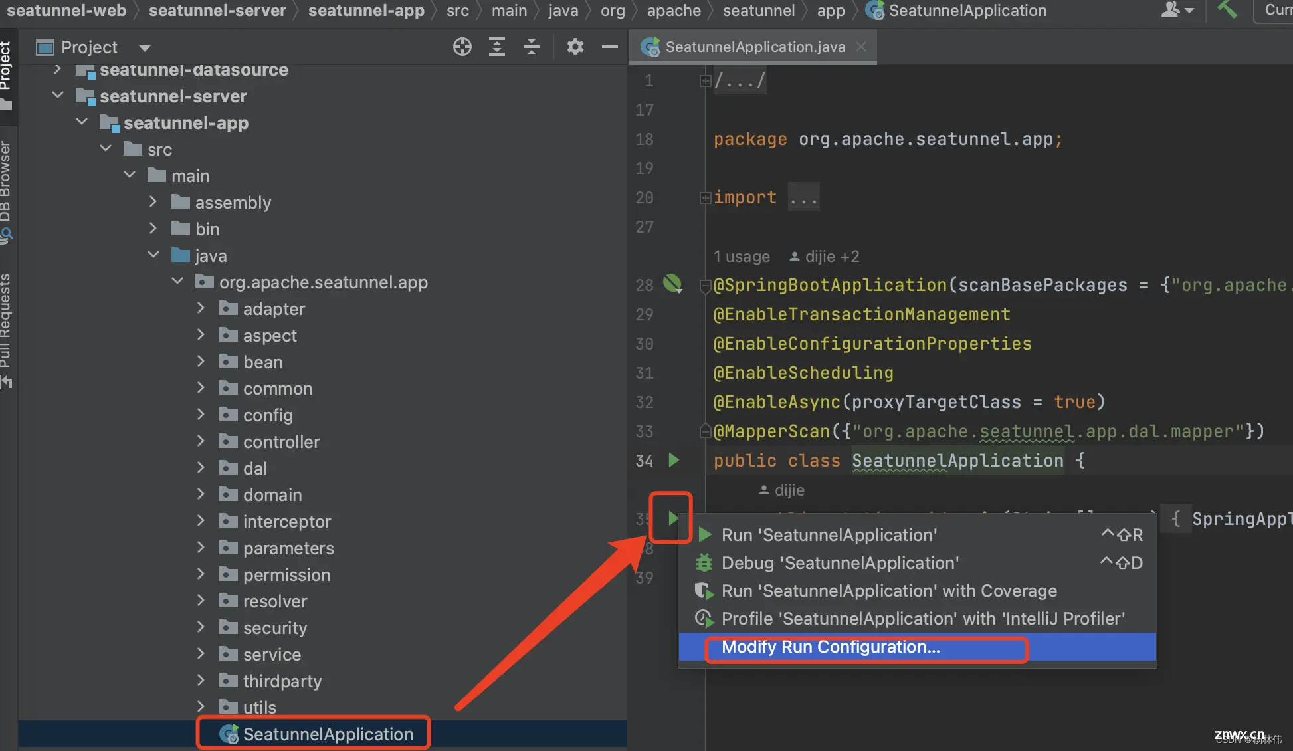Image resolution: width=1293 pixels, height=751 pixels.
Task: Select the SeatunnelApplication.java editor tab
Action: click(752, 47)
